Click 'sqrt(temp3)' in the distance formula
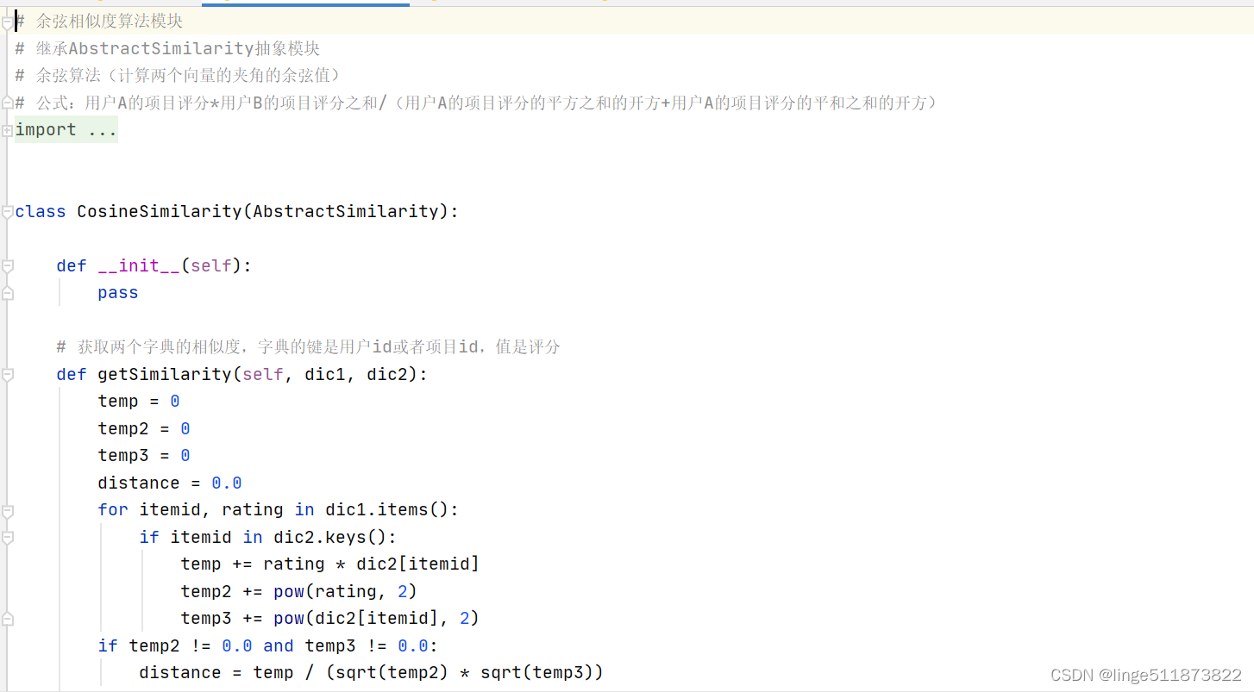 tap(537, 672)
